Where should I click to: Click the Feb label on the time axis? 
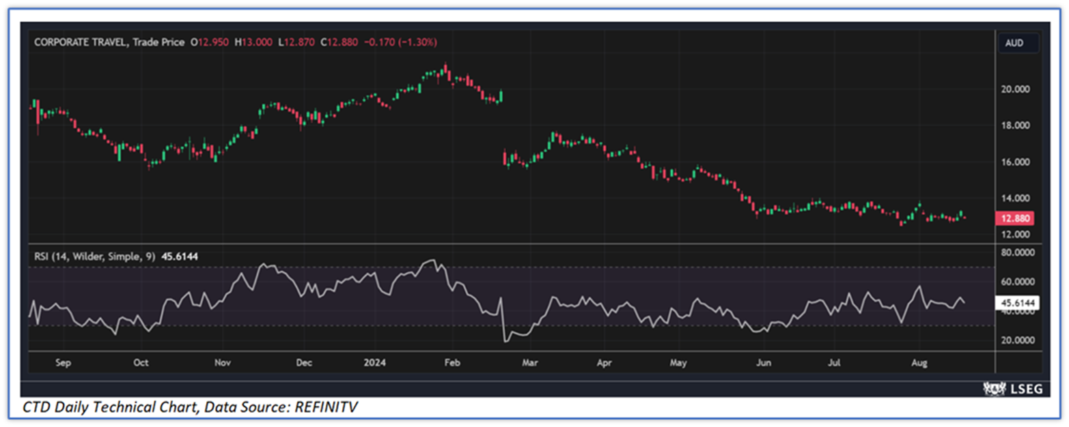pyautogui.click(x=453, y=364)
